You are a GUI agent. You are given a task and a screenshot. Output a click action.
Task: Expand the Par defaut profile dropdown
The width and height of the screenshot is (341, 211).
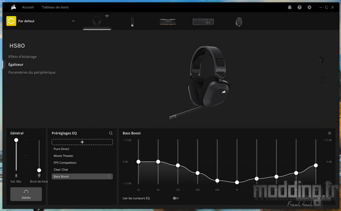[73, 21]
